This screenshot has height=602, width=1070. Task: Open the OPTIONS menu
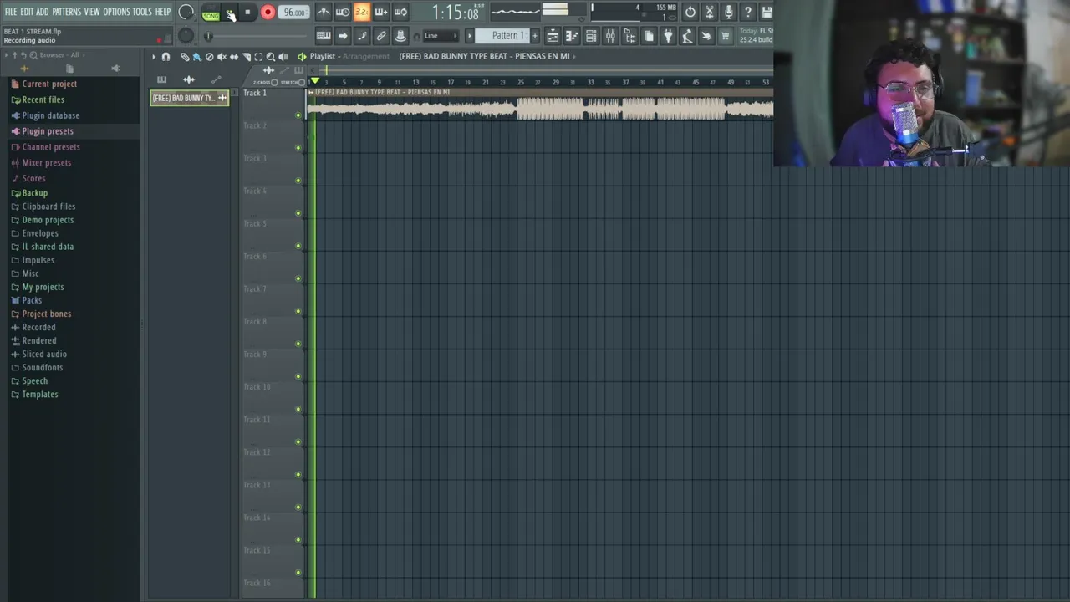(x=117, y=12)
